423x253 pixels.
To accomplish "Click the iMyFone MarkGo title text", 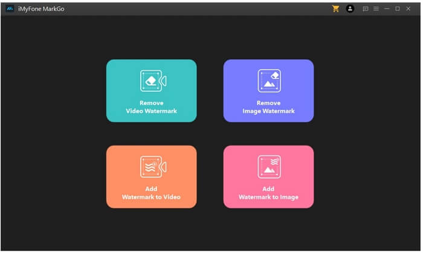I will coord(41,9).
